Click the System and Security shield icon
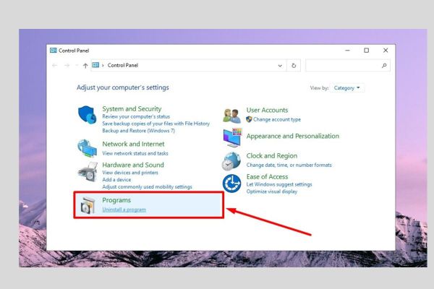The width and height of the screenshot is (434, 289). (88, 115)
